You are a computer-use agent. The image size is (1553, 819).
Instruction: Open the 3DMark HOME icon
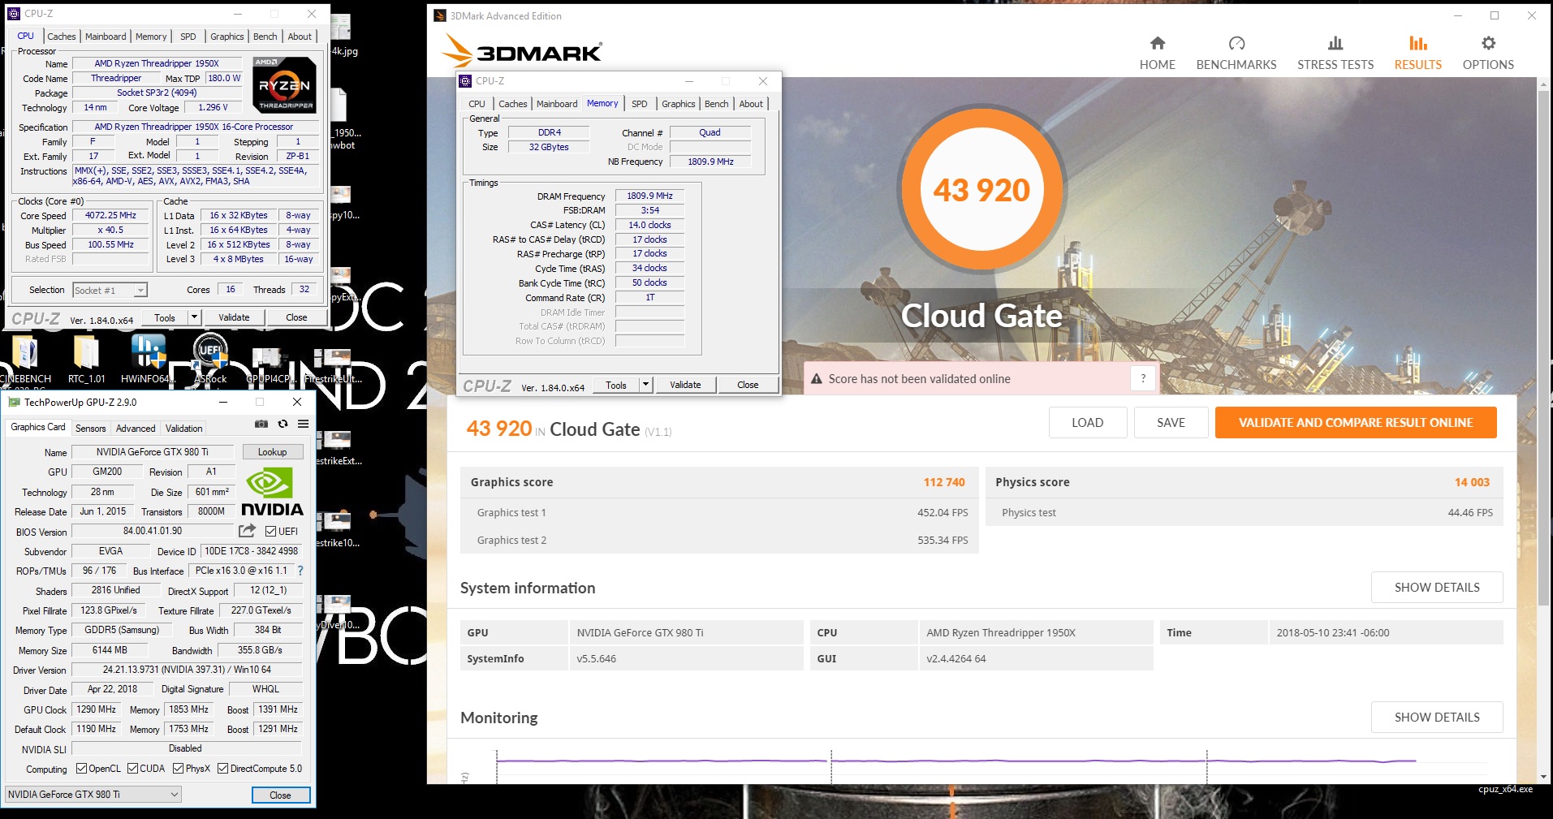pyautogui.click(x=1158, y=43)
